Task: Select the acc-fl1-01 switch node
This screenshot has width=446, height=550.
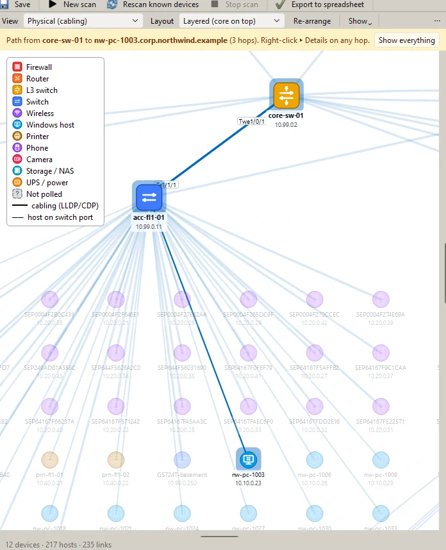Action: (149, 197)
